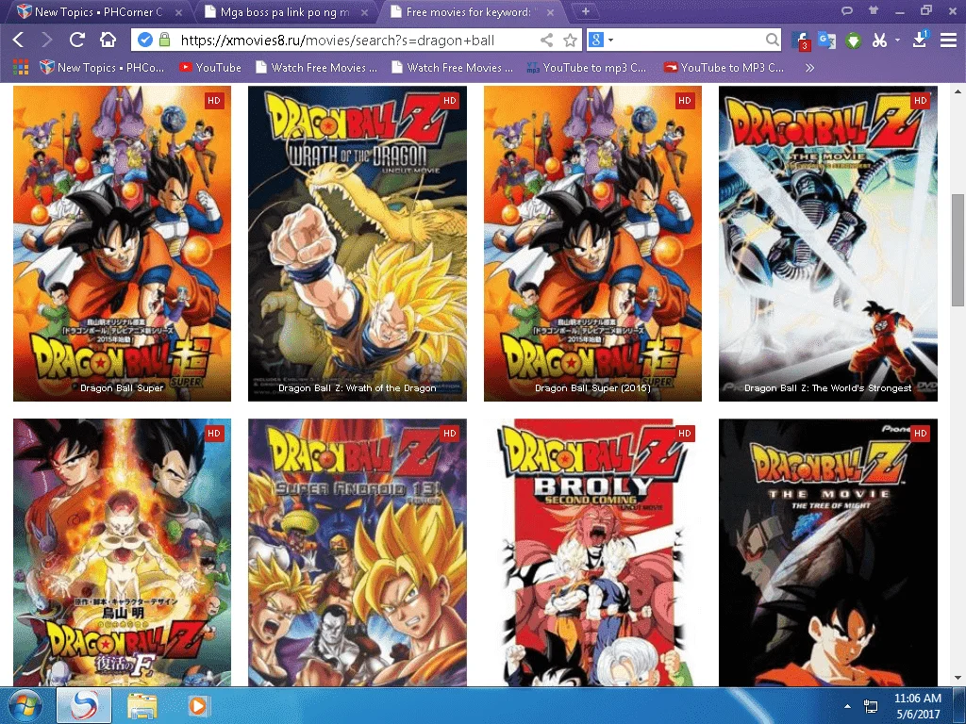
Task: Open Dragon Ball Super (2015) poster
Action: click(x=592, y=243)
